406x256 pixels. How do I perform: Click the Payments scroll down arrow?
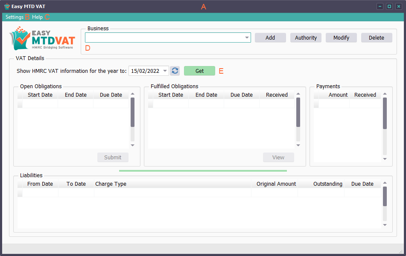coord(385,159)
